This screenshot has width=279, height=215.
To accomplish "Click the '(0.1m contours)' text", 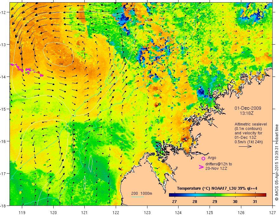I will [248, 129].
